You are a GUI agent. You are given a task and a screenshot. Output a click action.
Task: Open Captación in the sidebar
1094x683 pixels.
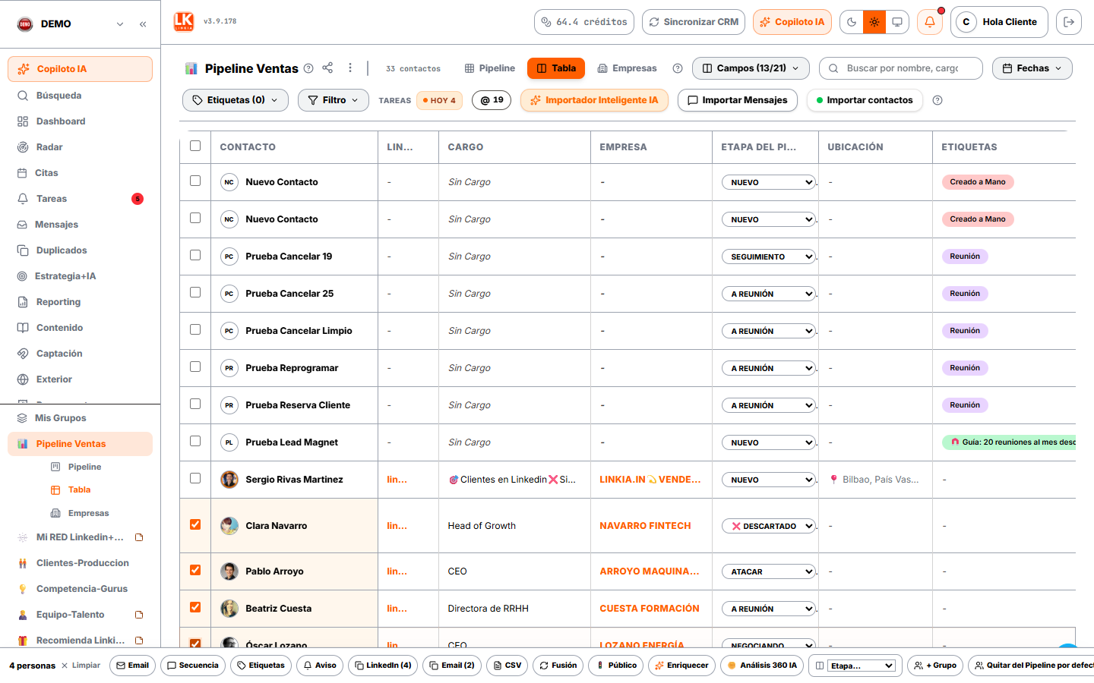(x=80, y=354)
